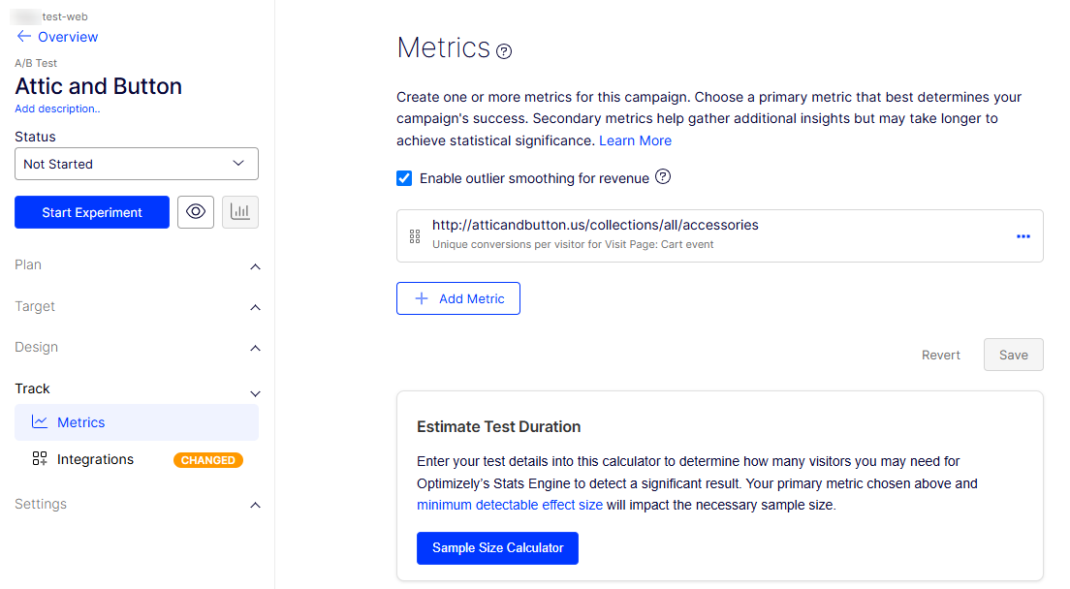This screenshot has width=1070, height=589.
Task: Expand the Target section chevron
Action: pyautogui.click(x=255, y=307)
